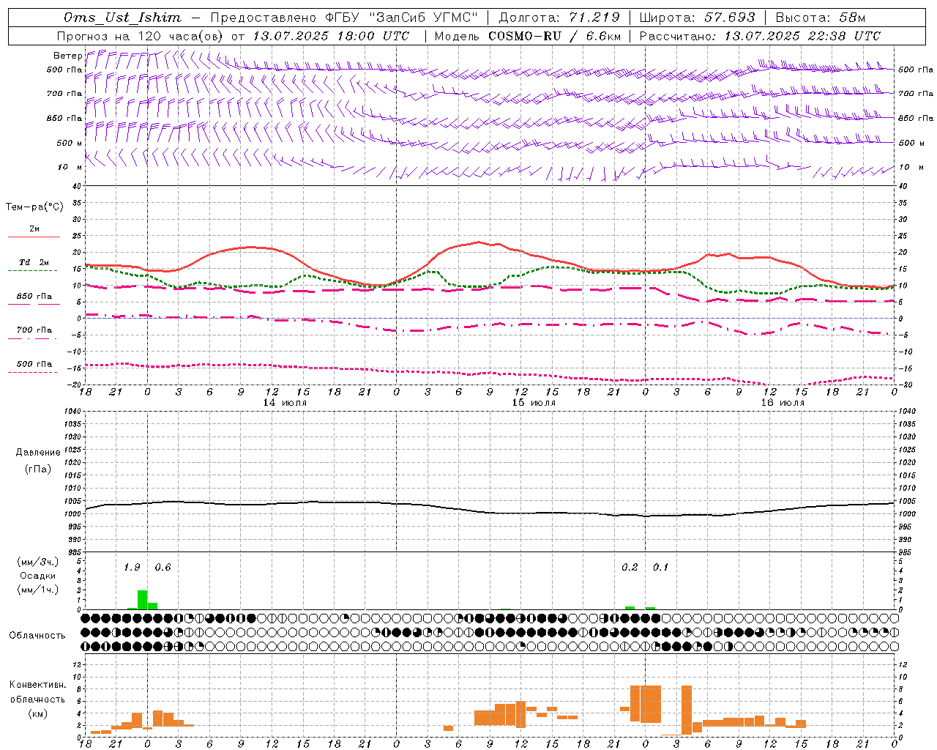Click the 0.1 precipitation amount

(660, 567)
